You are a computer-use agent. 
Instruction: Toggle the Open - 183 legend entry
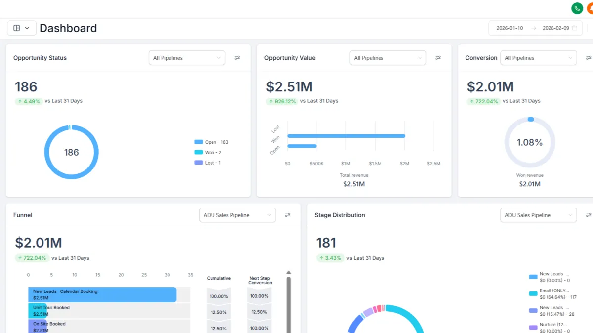pos(212,142)
